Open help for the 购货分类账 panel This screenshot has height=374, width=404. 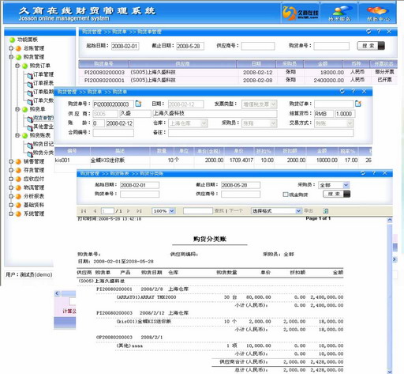tap(374, 173)
